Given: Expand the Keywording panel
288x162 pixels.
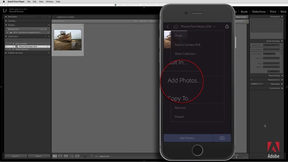Looking at the screenshot, I should click(282, 76).
